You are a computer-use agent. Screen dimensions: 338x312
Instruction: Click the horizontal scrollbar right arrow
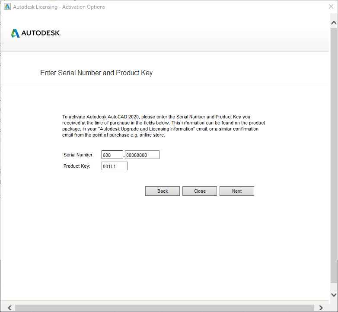coord(321,308)
